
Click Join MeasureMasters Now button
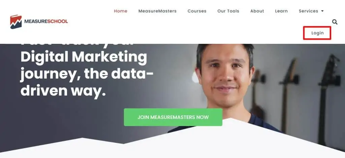[173, 117]
